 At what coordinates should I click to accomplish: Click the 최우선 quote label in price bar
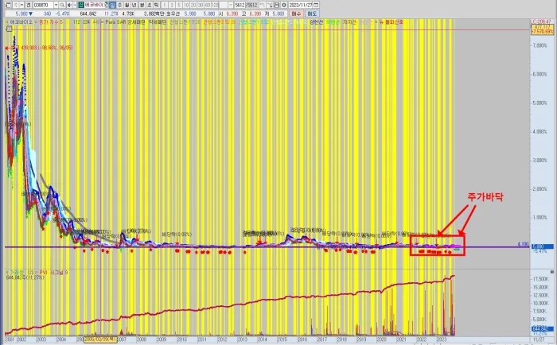[x=173, y=14]
